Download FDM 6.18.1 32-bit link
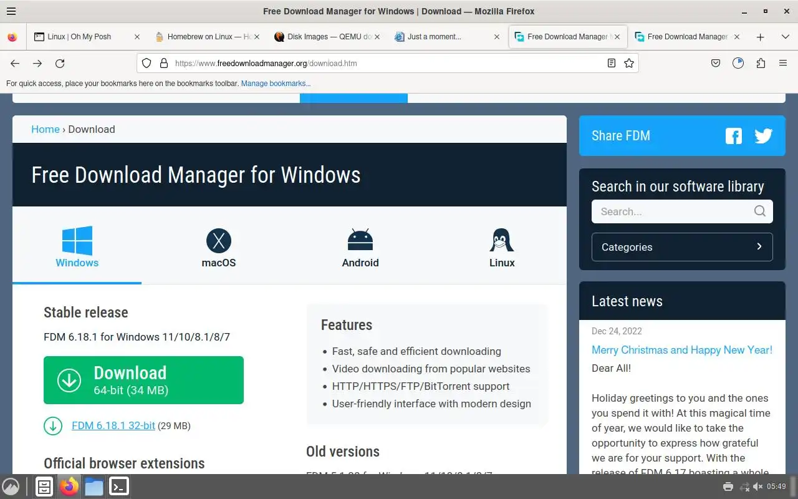The width and height of the screenshot is (798, 499). pyautogui.click(x=113, y=425)
